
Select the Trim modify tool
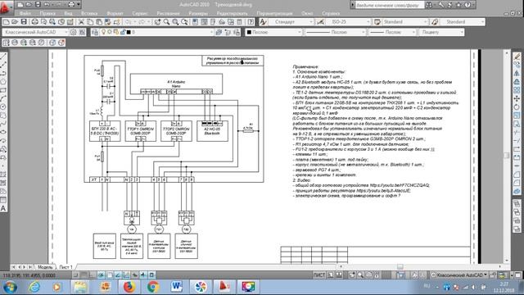click(x=517, y=132)
